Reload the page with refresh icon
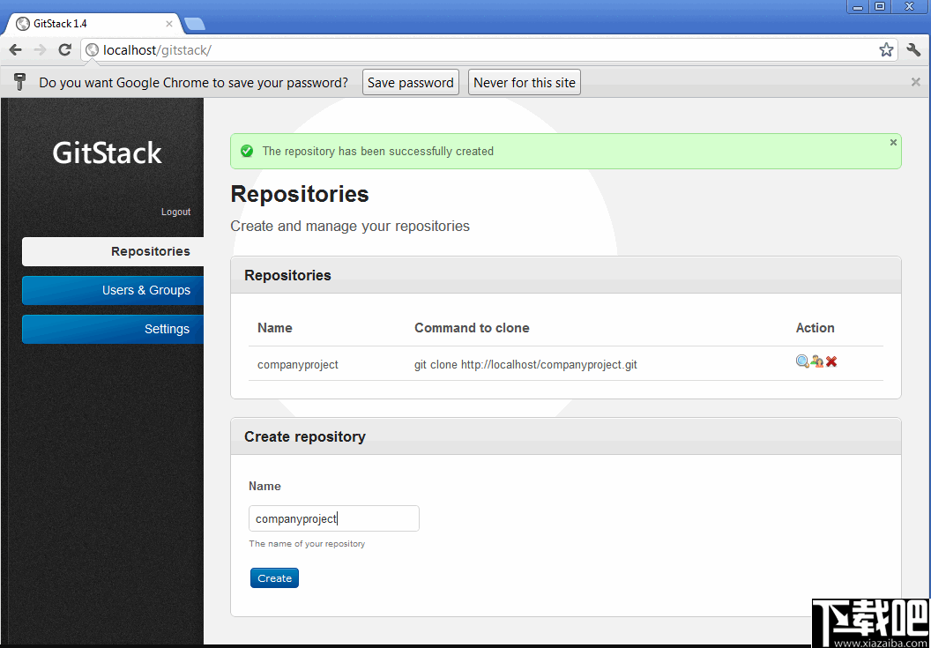This screenshot has height=648, width=931. pos(64,50)
